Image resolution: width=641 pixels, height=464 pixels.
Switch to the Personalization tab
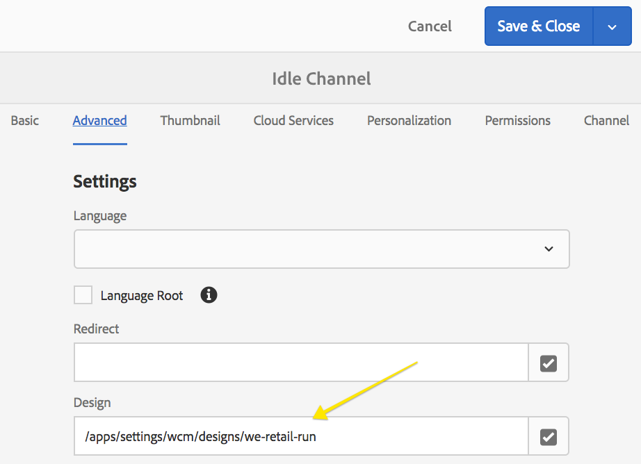[409, 120]
